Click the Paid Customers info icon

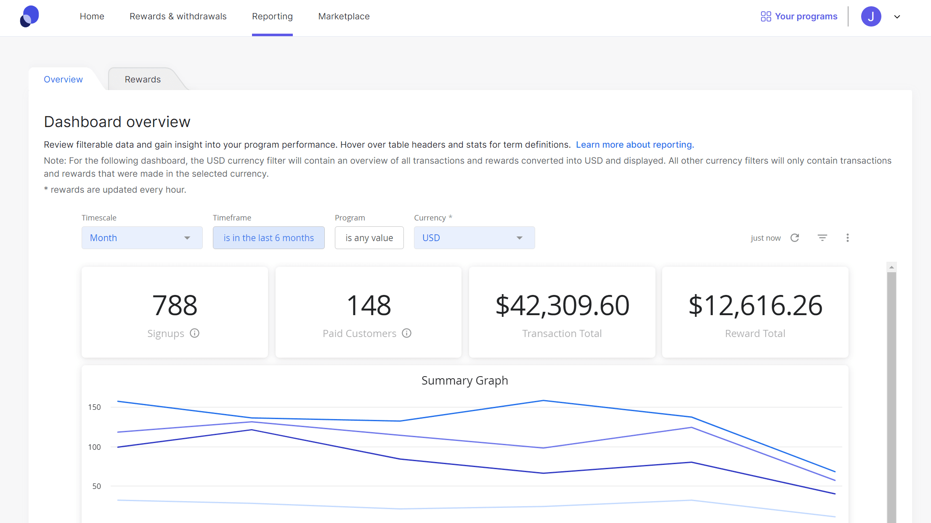coord(406,333)
